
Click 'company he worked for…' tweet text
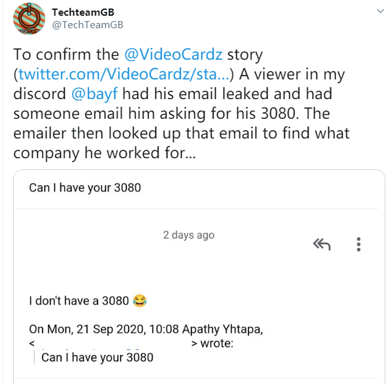click(104, 153)
